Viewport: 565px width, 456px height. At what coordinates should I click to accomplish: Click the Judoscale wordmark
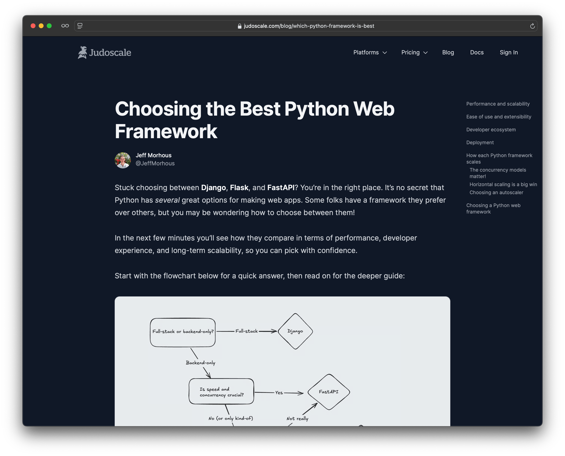point(110,53)
